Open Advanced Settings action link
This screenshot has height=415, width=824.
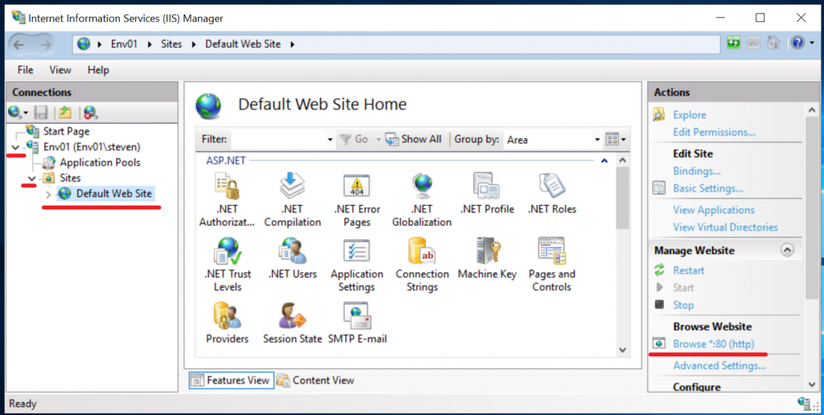pos(719,366)
